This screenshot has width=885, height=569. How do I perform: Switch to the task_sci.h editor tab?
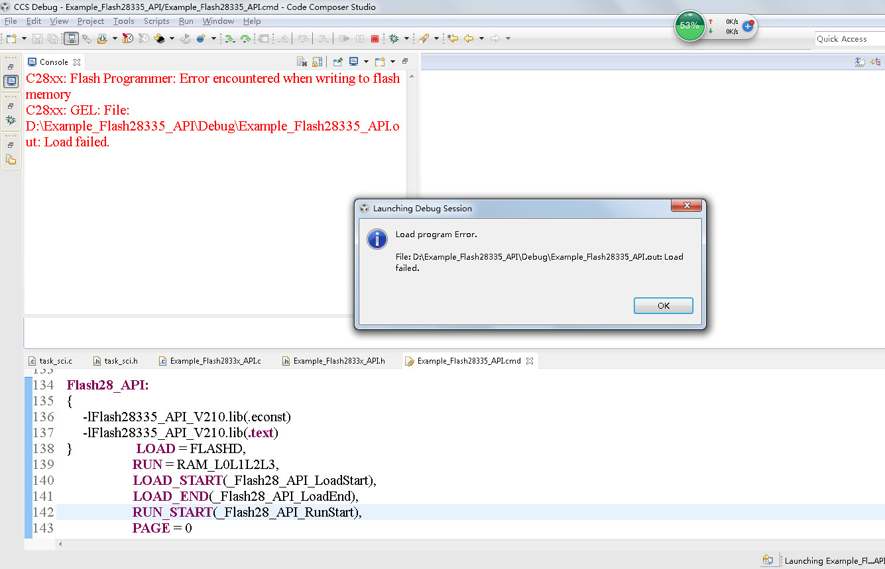tap(115, 361)
